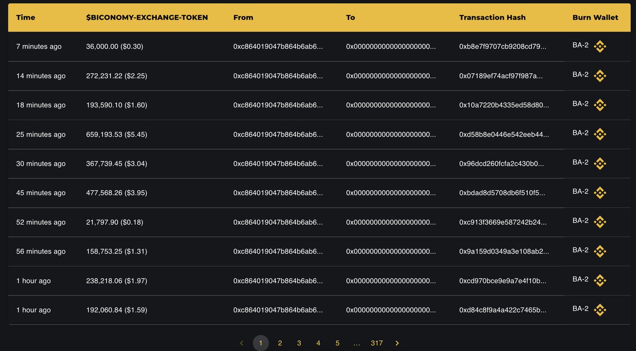This screenshot has height=351, width=636.
Task: Click Binance icon in 238,218.06 row
Action: [x=599, y=281]
